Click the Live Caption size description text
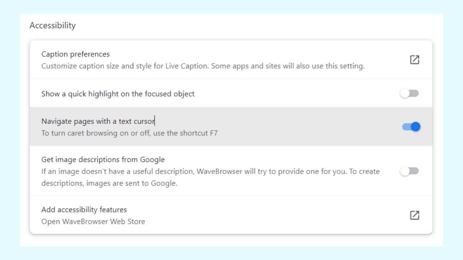Screen dimensions: 463x260 point(203,66)
